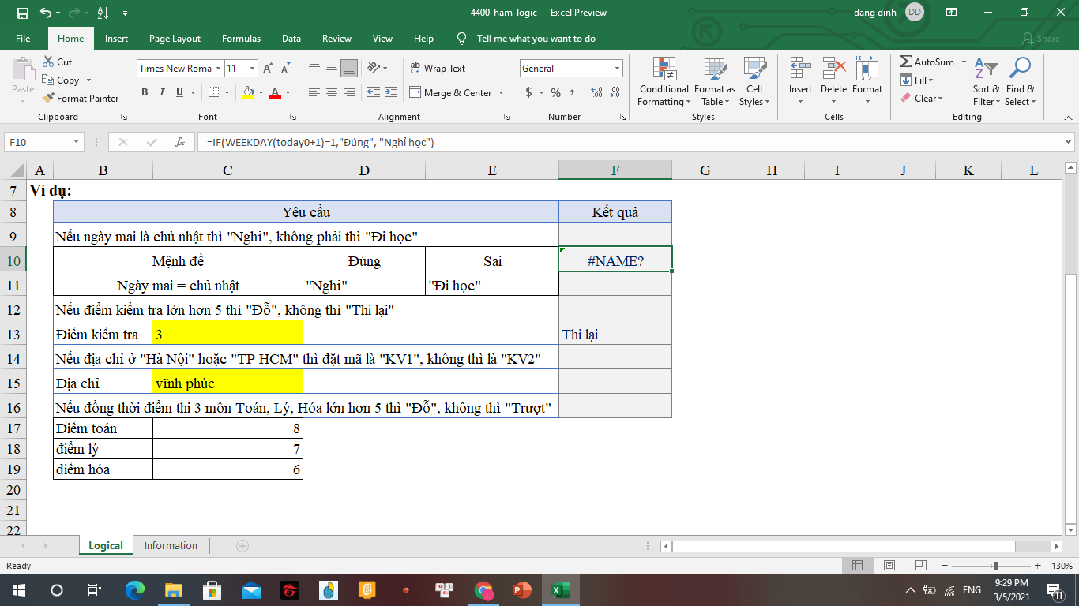Switch to the Insert ribbon tab

(x=116, y=39)
